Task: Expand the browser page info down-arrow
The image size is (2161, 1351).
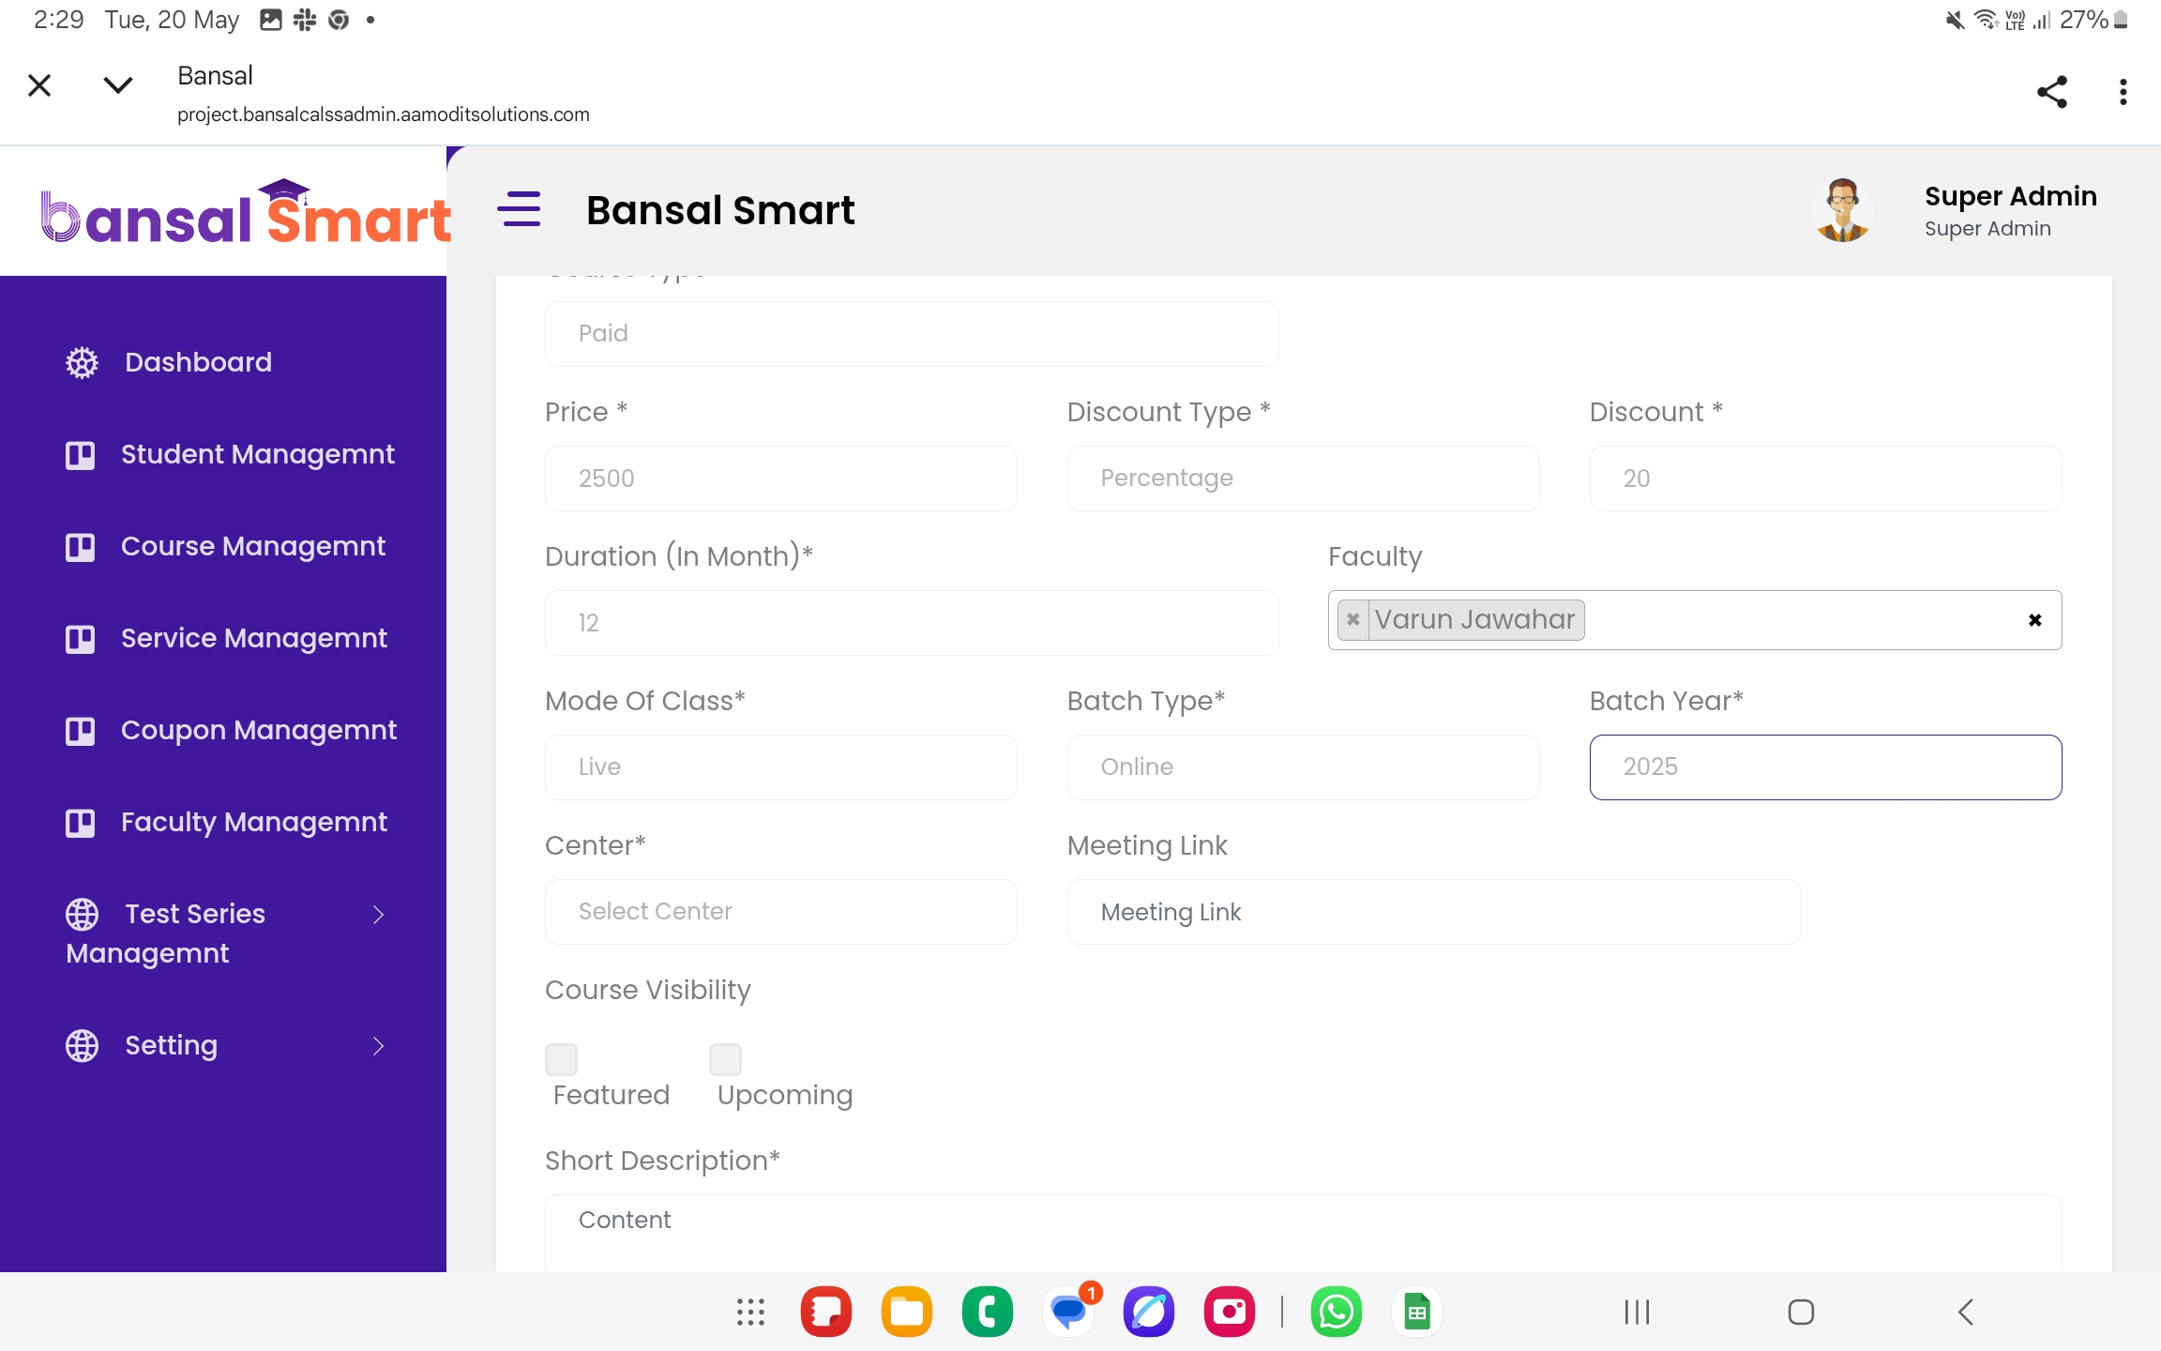Action: [117, 85]
